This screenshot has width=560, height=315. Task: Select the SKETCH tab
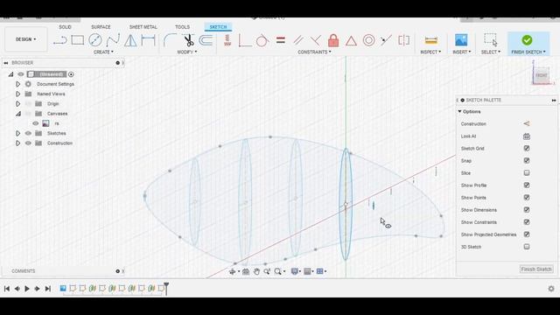tap(218, 27)
